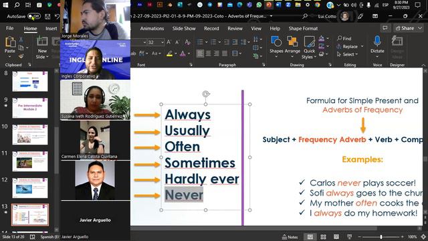This screenshot has width=428, height=241.
Task: Click the bullets list icon
Action: (x=200, y=42)
